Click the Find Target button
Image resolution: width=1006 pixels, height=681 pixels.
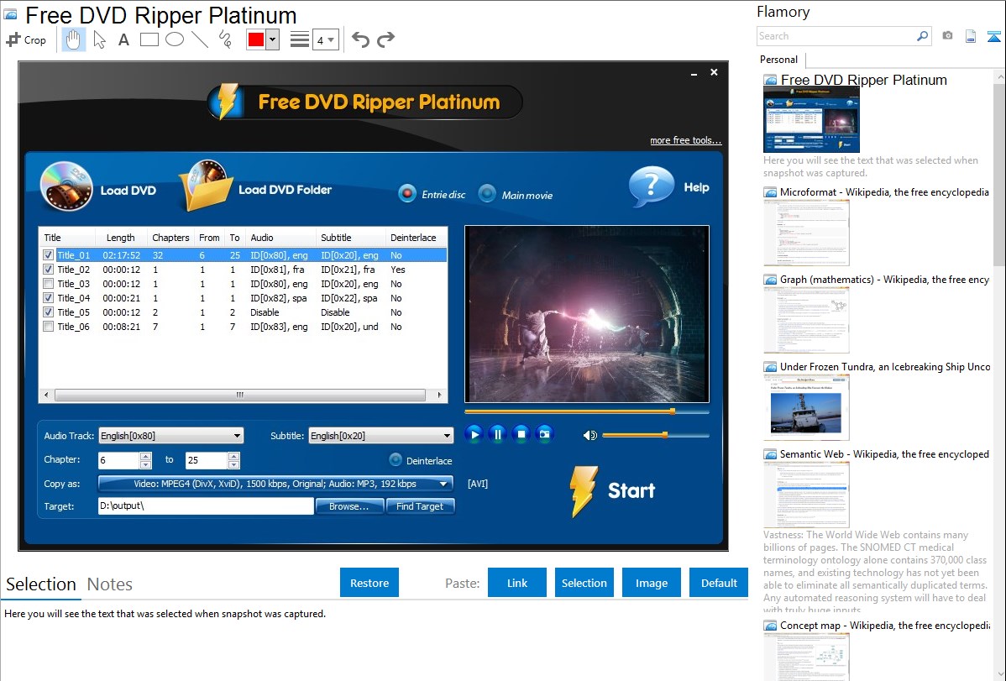pos(420,506)
